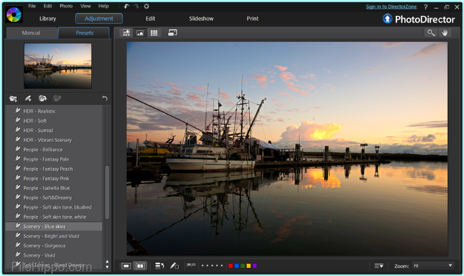Screen dimensions: 464x276
Task: Open the Slideshow module
Action: [201, 19]
